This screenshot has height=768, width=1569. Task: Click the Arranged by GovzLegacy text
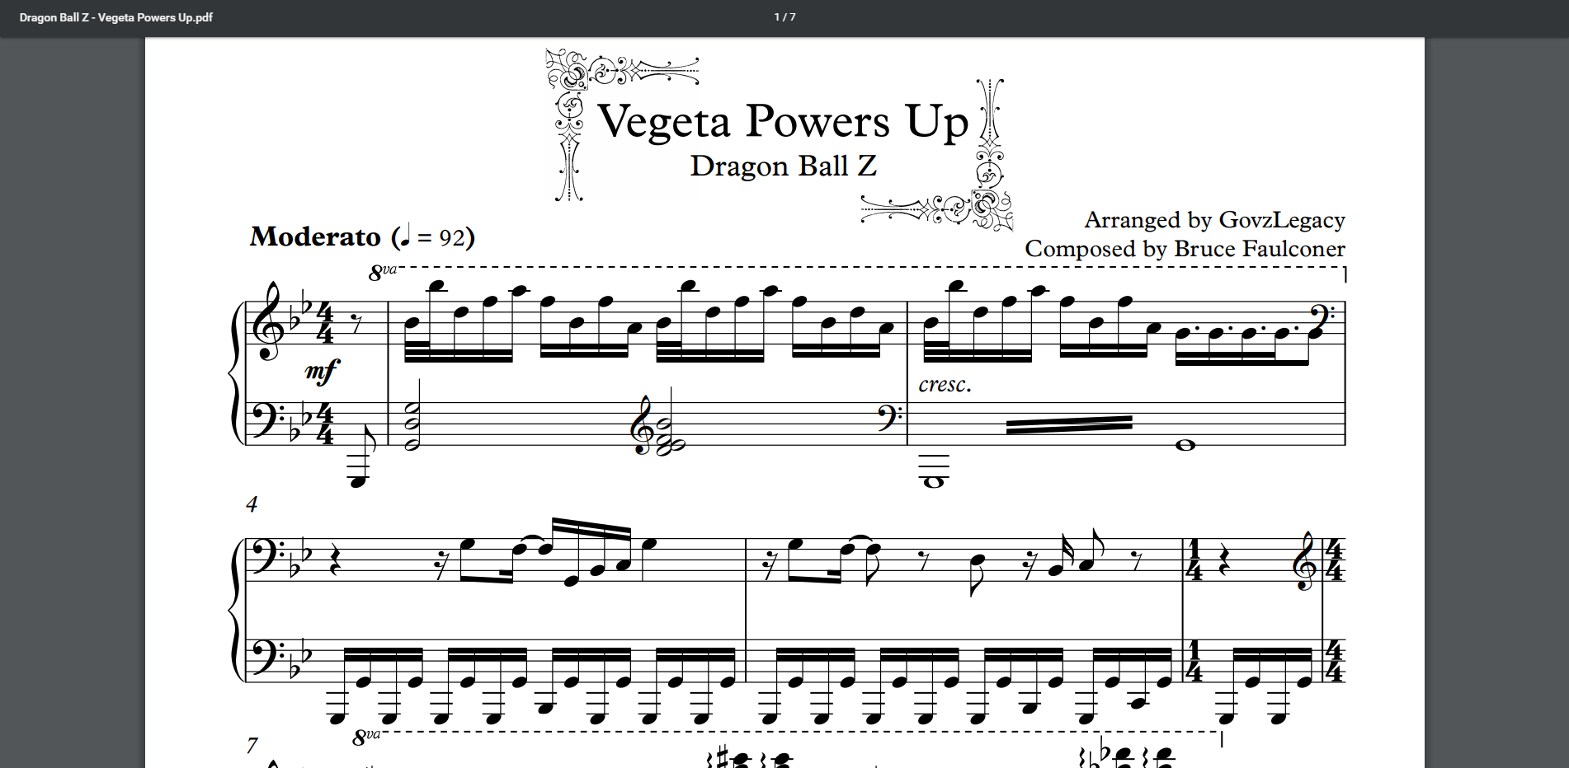point(1214,220)
